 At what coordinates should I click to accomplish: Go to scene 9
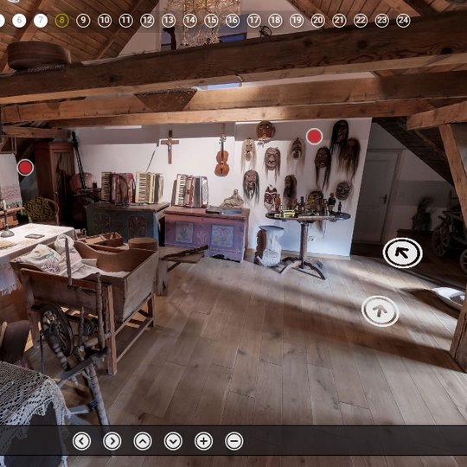point(83,21)
